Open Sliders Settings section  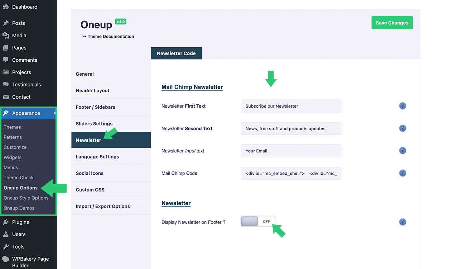tap(94, 124)
